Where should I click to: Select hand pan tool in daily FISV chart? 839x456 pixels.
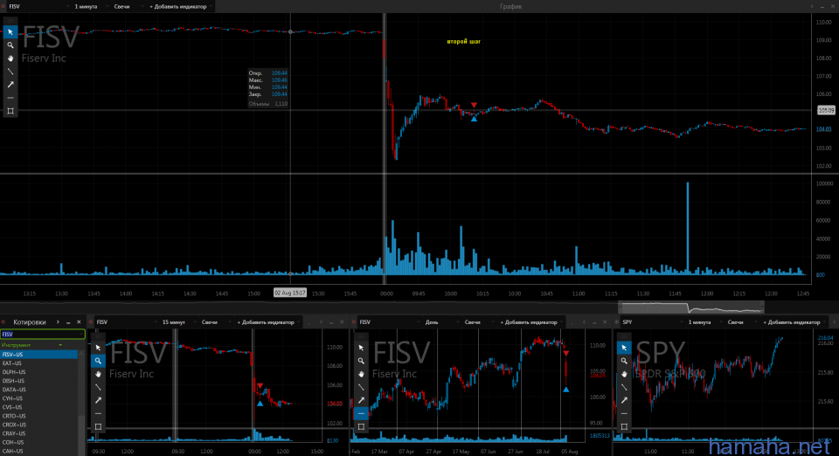[361, 374]
